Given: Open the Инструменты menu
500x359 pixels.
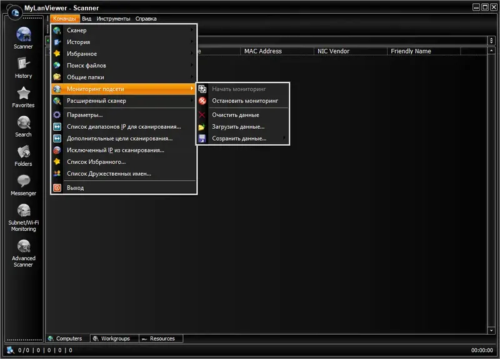Looking at the screenshot, I should point(113,19).
